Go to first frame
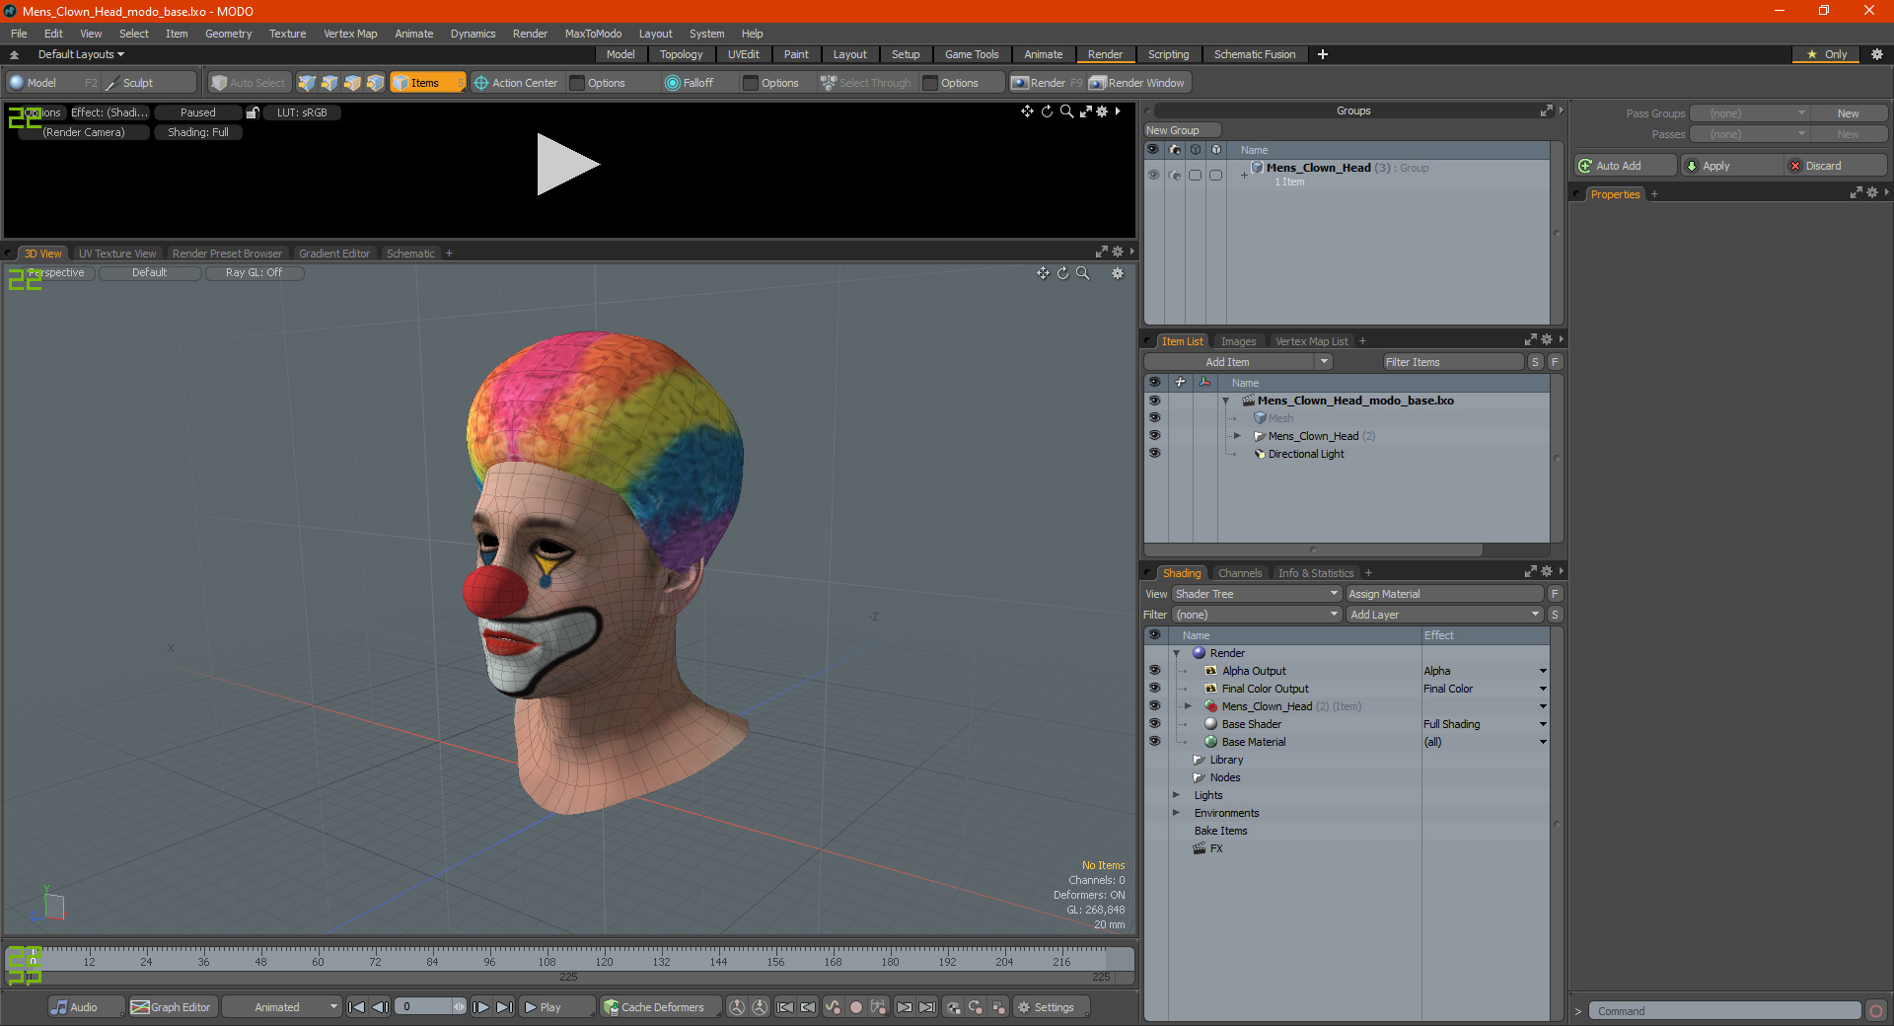This screenshot has width=1894, height=1026. 357,1007
